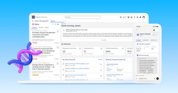Image resolution: width=178 pixels, height=93 pixels.
Task: Open the three-dot menu at phone top
Action: point(158,30)
